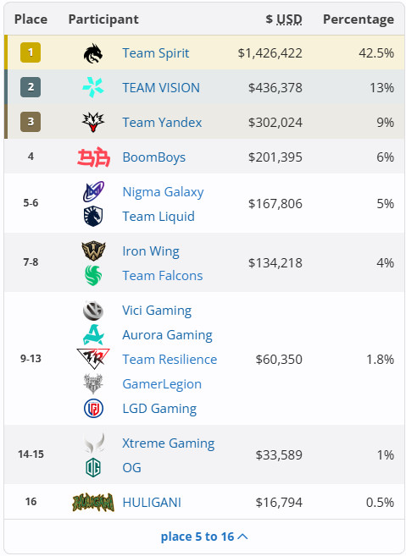This screenshot has width=406, height=556.
Task: Click the Team Spirit dragon logo
Action: (93, 53)
